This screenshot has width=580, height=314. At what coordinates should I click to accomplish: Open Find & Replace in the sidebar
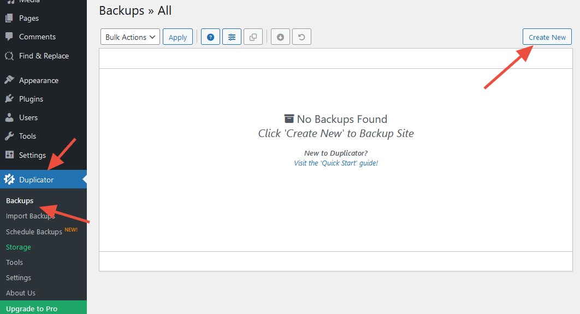[44, 56]
